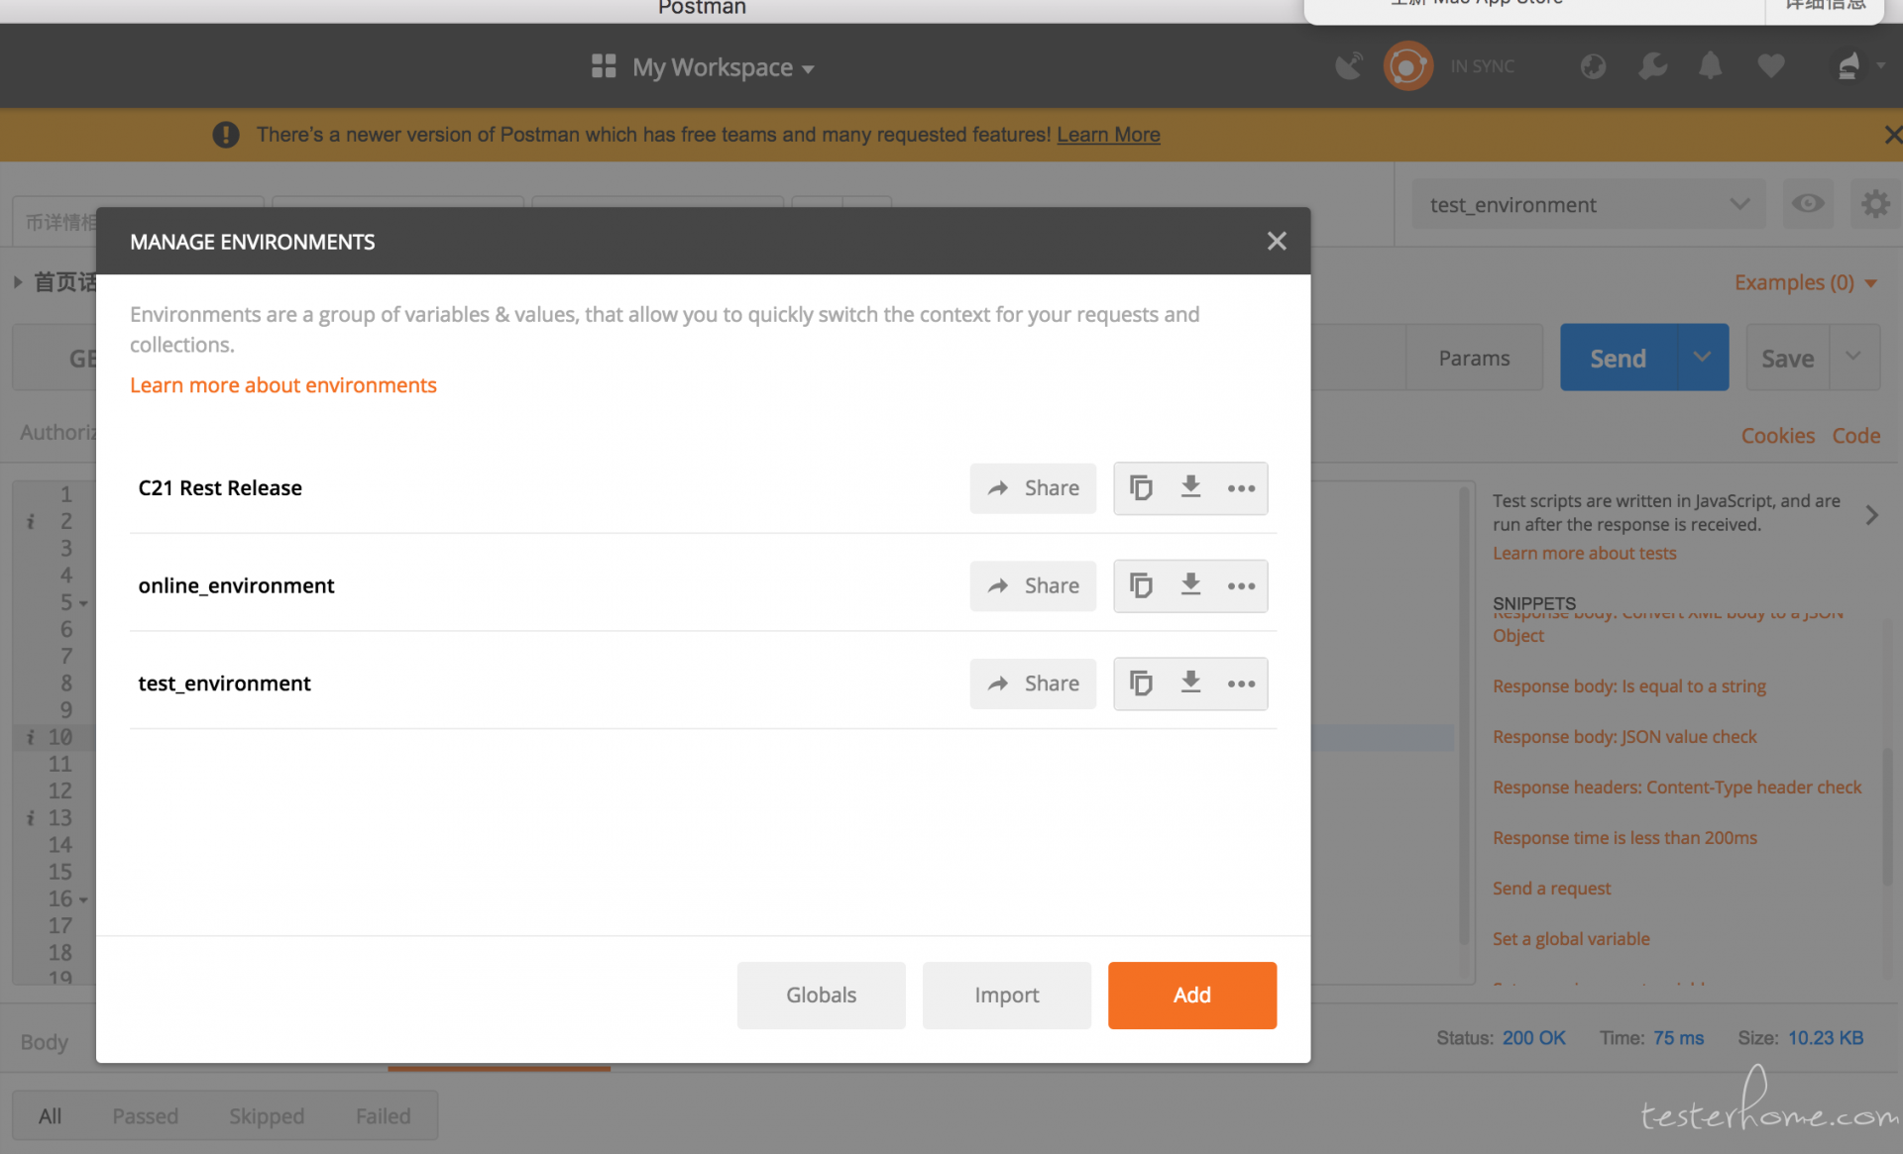This screenshot has width=1903, height=1154.
Task: Open more options for online_environment
Action: (1241, 586)
